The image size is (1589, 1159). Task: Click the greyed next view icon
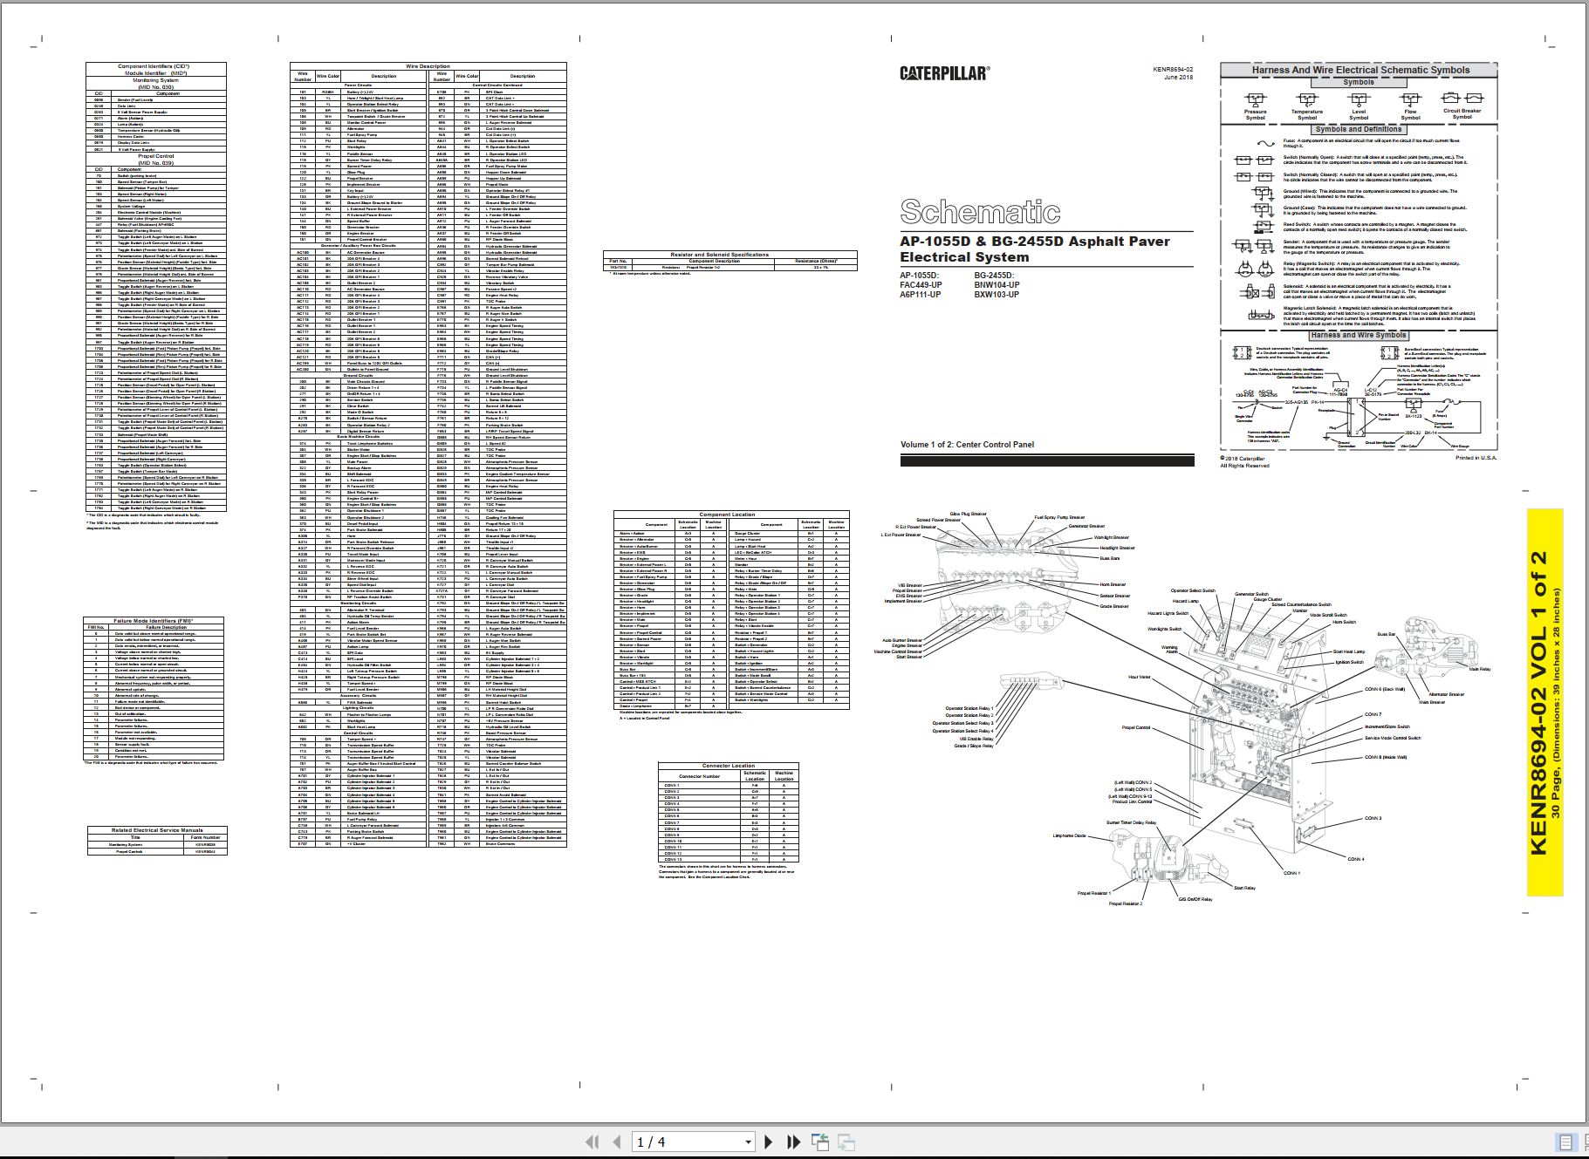click(x=846, y=1142)
